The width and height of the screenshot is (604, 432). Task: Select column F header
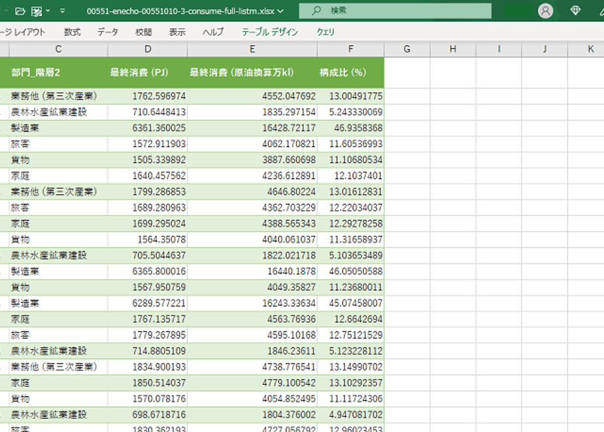click(x=350, y=49)
